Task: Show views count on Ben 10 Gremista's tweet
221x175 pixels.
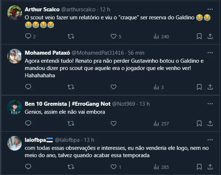Action: pos(156,124)
